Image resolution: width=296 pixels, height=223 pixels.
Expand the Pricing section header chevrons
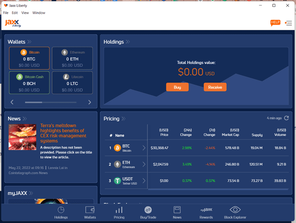click(124, 119)
